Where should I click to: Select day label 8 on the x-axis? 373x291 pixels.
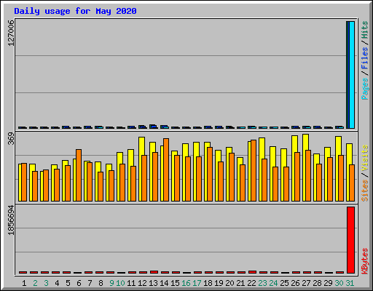tap(101, 283)
